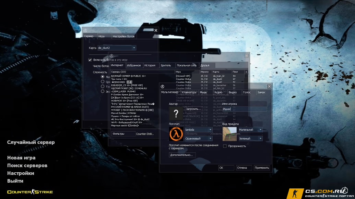The height and width of the screenshot is (199, 355).
Task: Open the Оранжевый logo color dropdown
Action: (198, 138)
